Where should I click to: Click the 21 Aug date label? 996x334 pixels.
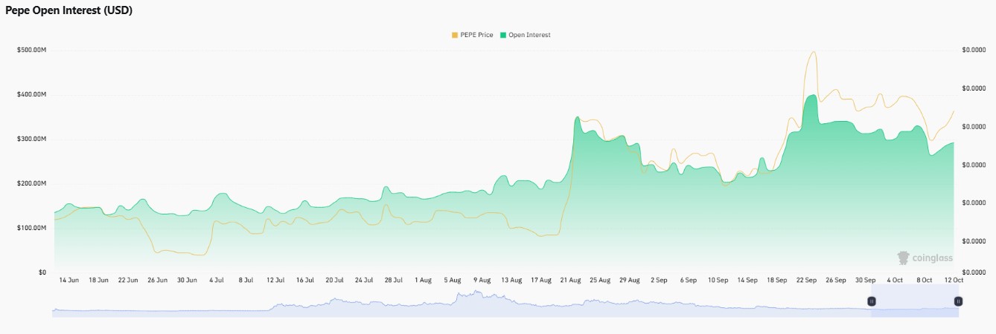[x=570, y=280]
